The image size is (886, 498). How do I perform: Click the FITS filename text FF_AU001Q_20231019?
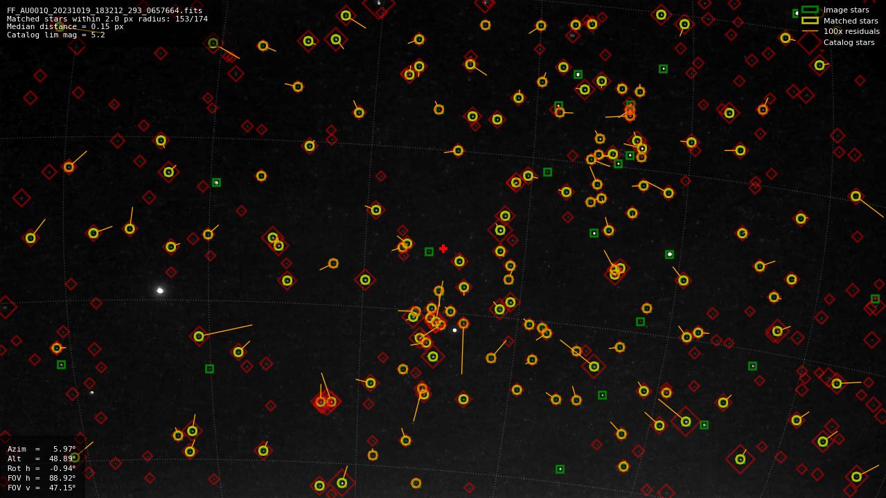click(105, 10)
